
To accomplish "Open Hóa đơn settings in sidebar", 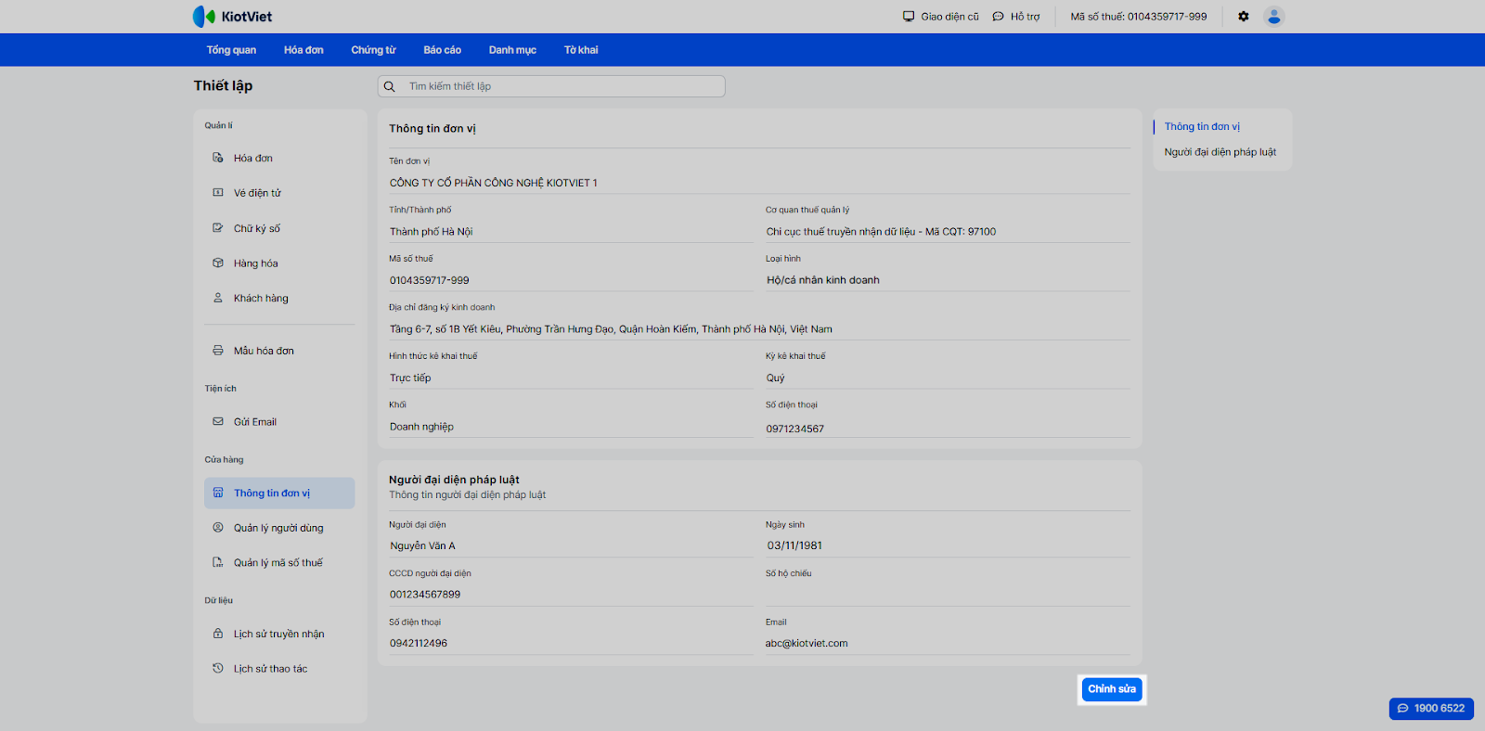I will click(252, 159).
